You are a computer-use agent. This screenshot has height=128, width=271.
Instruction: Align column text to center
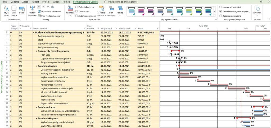pos(43,7)
